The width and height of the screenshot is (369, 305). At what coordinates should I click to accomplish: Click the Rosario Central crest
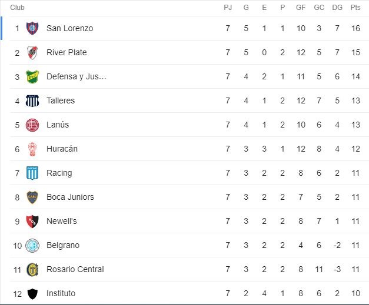pos(32,270)
